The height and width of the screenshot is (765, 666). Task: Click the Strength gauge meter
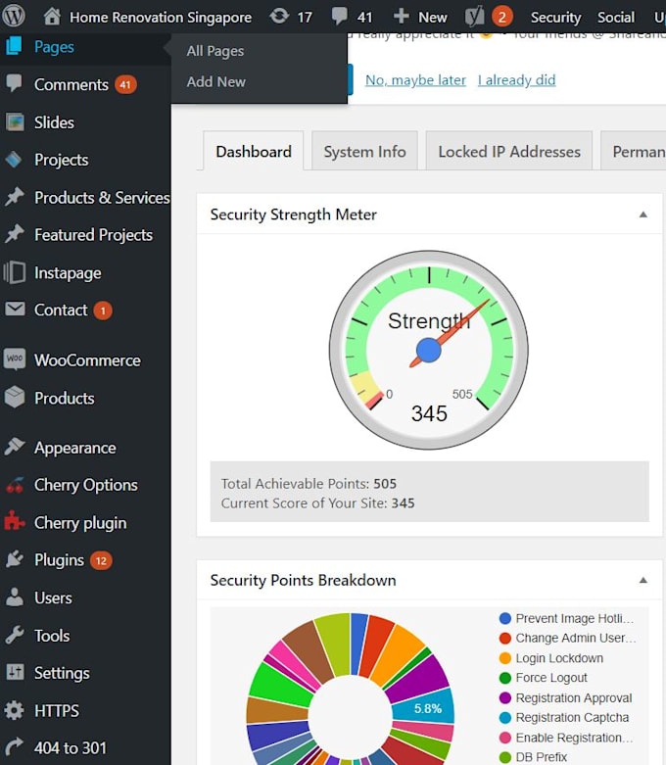coord(428,351)
